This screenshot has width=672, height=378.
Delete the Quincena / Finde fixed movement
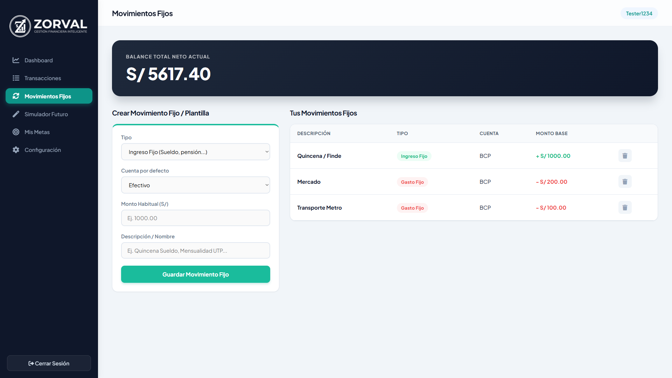pos(625,156)
